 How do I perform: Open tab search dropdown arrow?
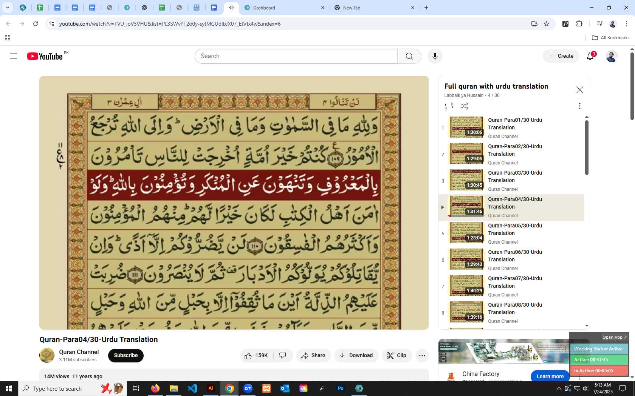pos(7,8)
